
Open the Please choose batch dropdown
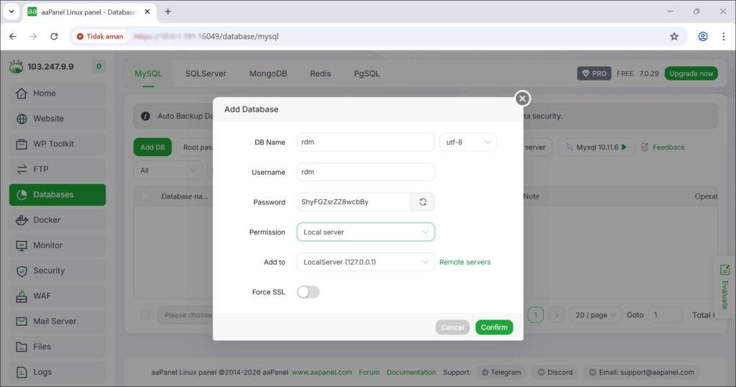pos(185,315)
